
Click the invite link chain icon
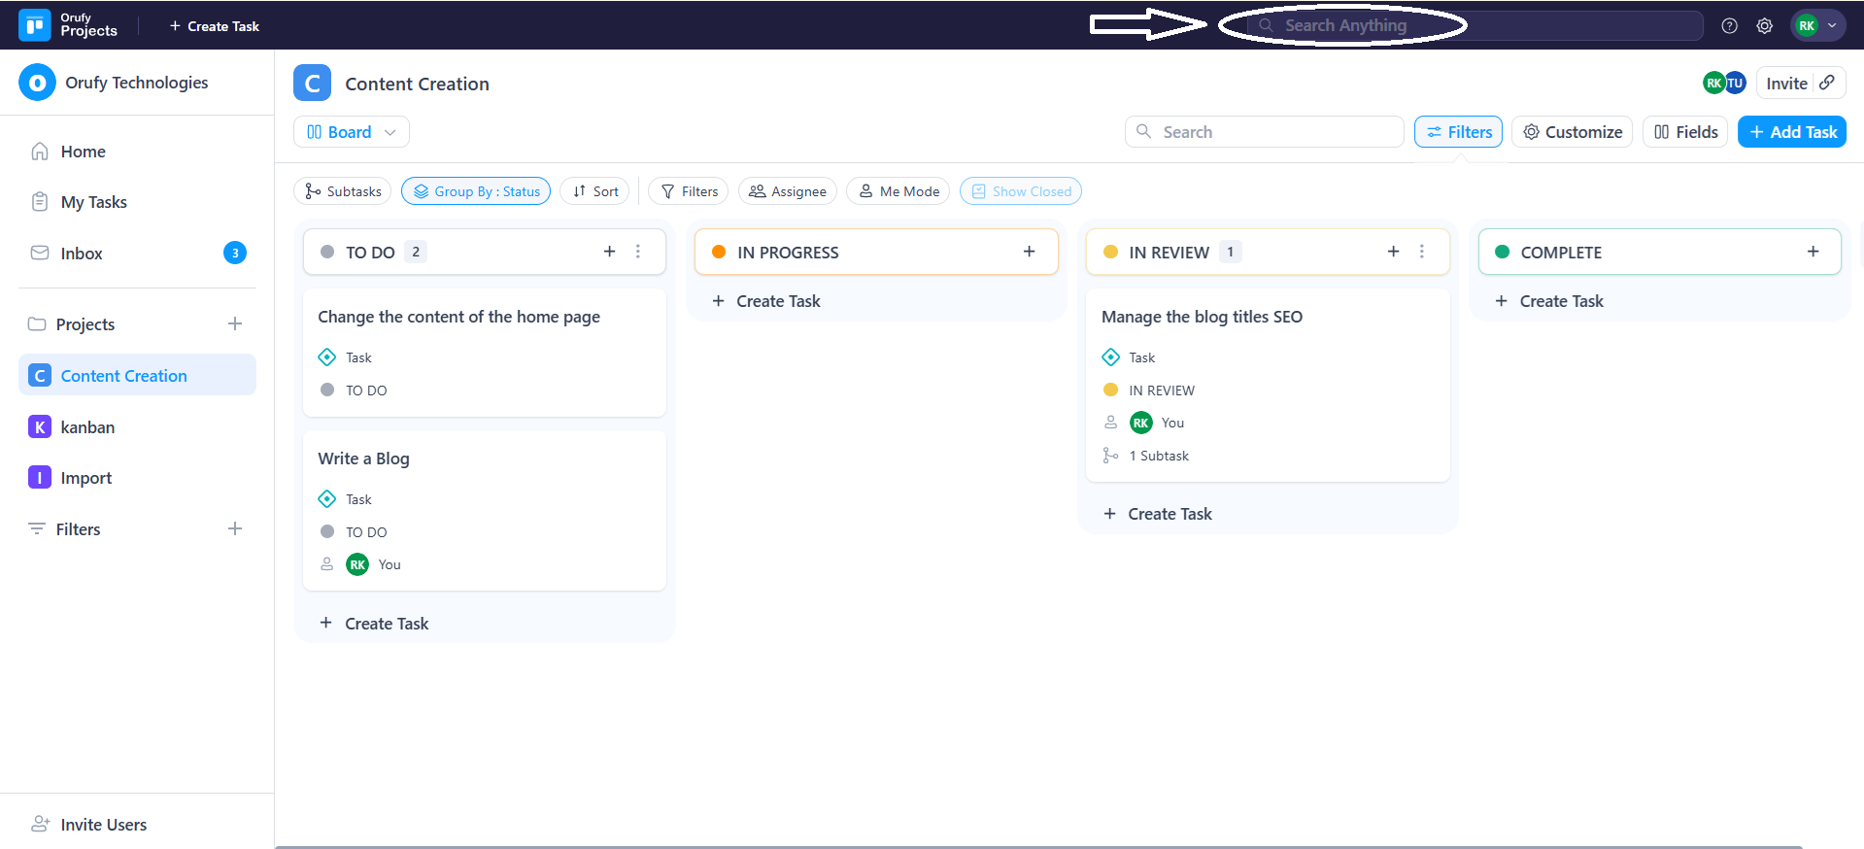coord(1827,83)
